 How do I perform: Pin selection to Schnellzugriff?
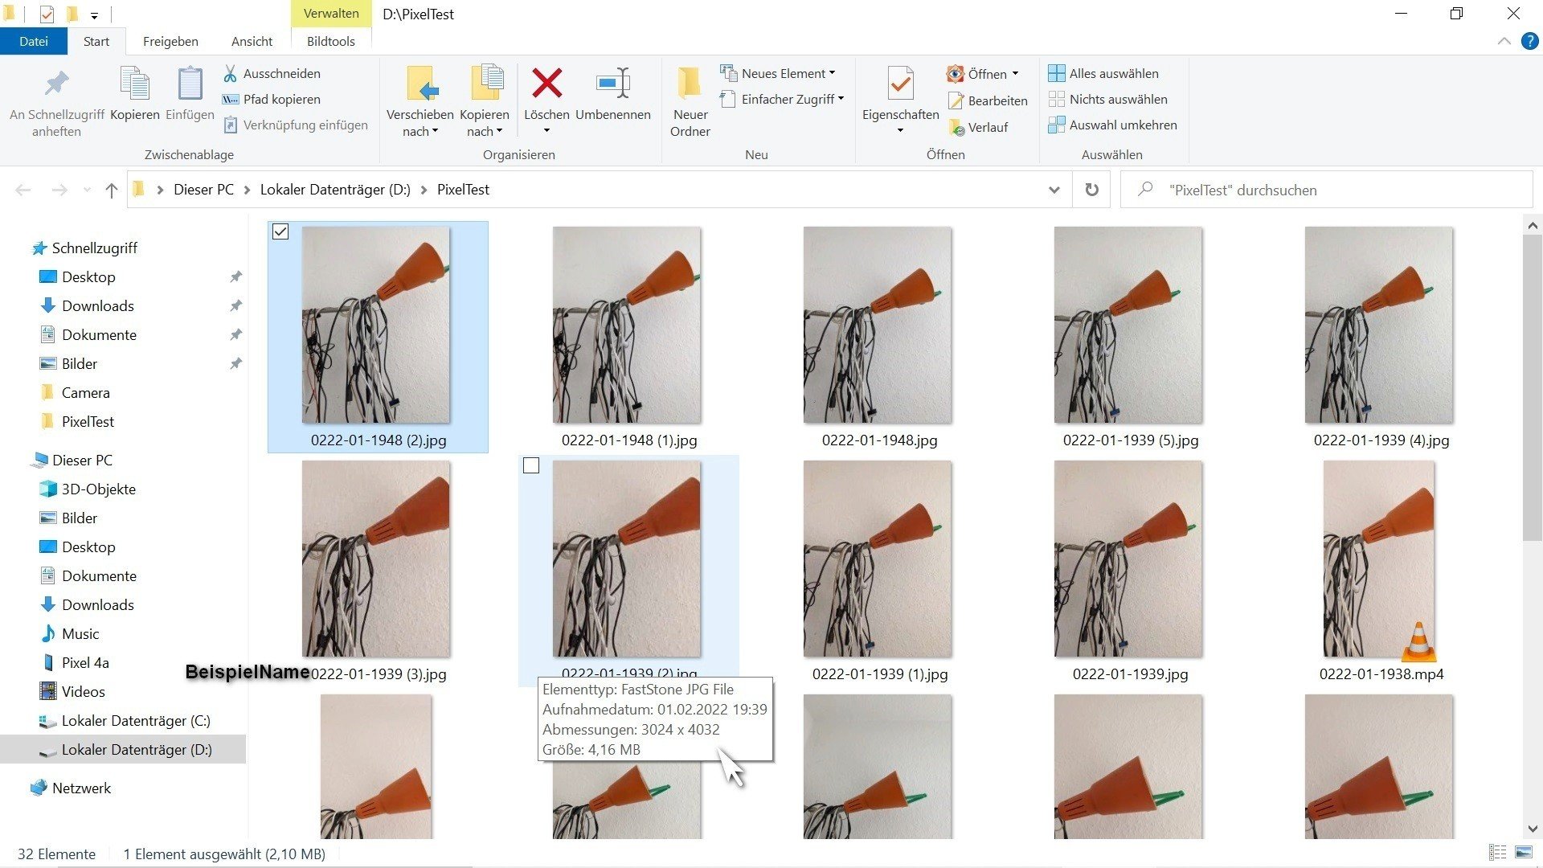click(x=56, y=103)
